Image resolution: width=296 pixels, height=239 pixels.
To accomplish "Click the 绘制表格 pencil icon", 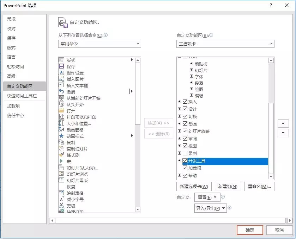I will pyautogui.click(x=61, y=193).
